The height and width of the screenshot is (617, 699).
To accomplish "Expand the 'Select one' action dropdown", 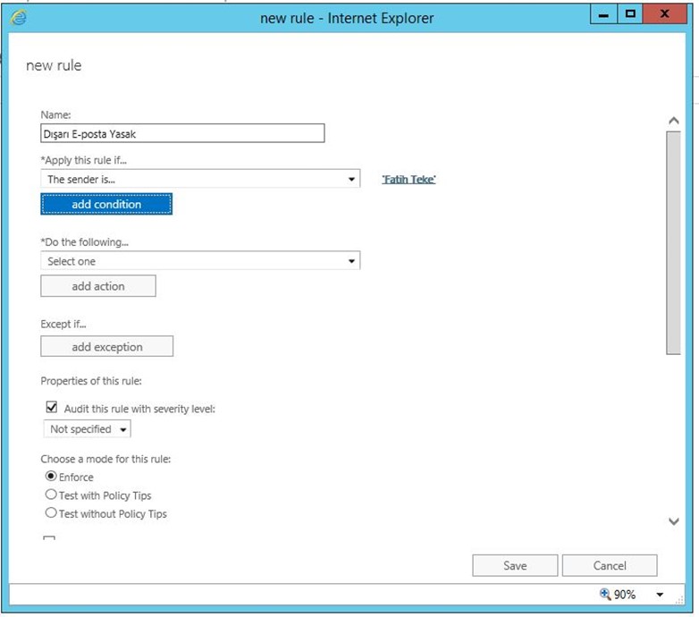I will pos(200,261).
